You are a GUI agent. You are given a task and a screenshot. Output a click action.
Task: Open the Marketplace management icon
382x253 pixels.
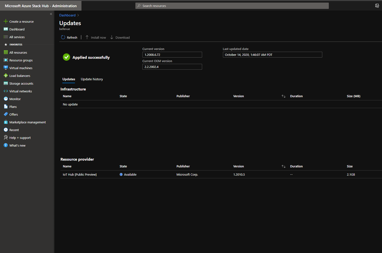click(x=6, y=122)
